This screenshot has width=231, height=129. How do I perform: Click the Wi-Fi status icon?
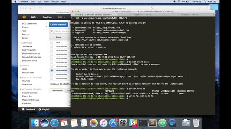(x=179, y=1)
